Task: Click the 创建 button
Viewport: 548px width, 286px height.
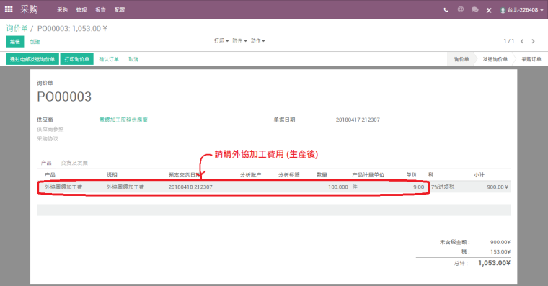Action: [x=35, y=42]
